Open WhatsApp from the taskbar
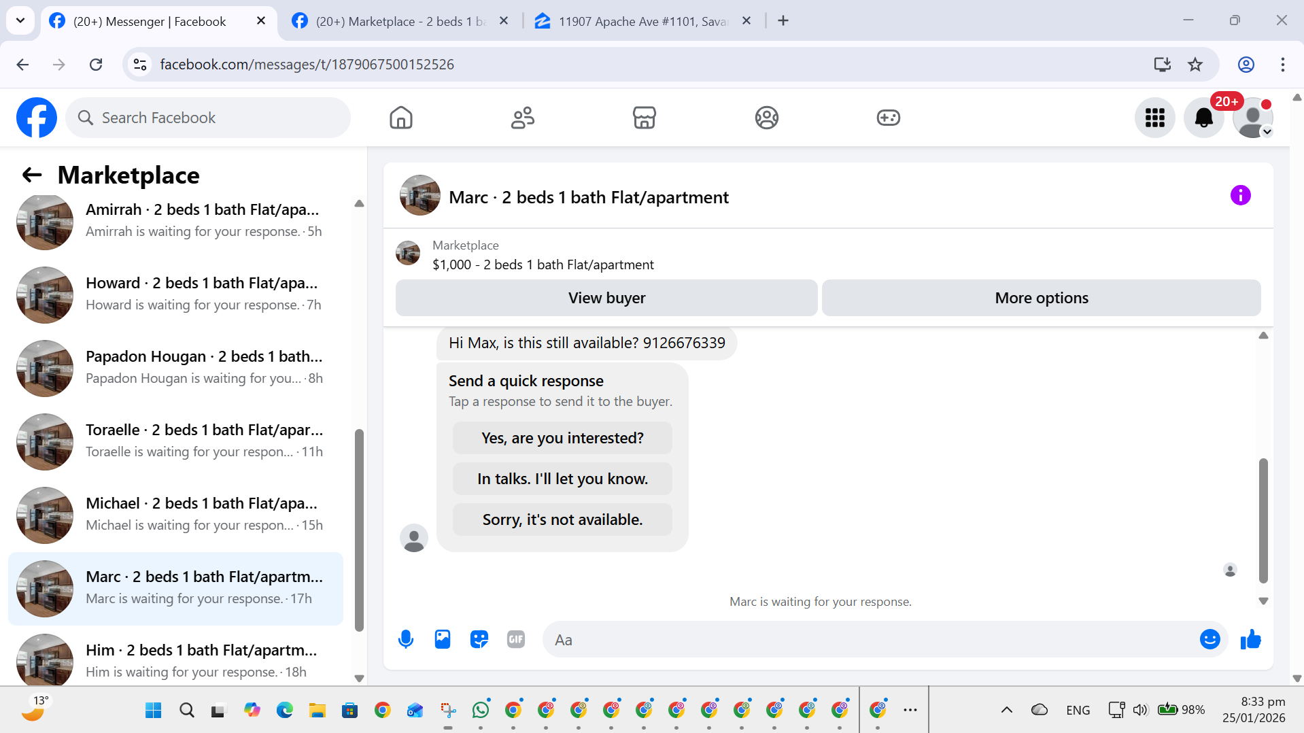This screenshot has width=1304, height=733. tap(481, 711)
